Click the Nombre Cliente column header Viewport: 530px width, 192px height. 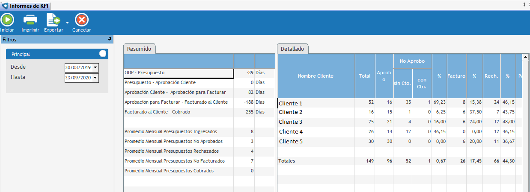[316, 76]
